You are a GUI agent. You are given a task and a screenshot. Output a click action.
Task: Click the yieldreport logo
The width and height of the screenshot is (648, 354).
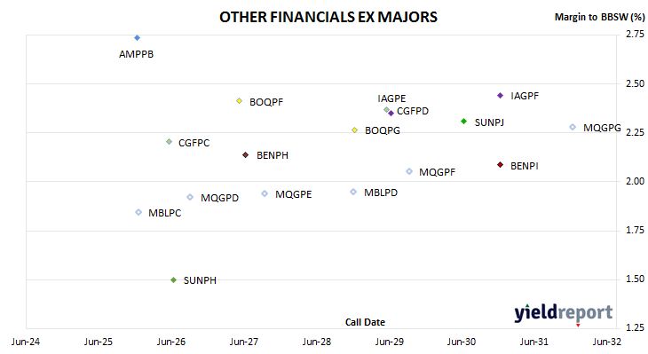564,313
